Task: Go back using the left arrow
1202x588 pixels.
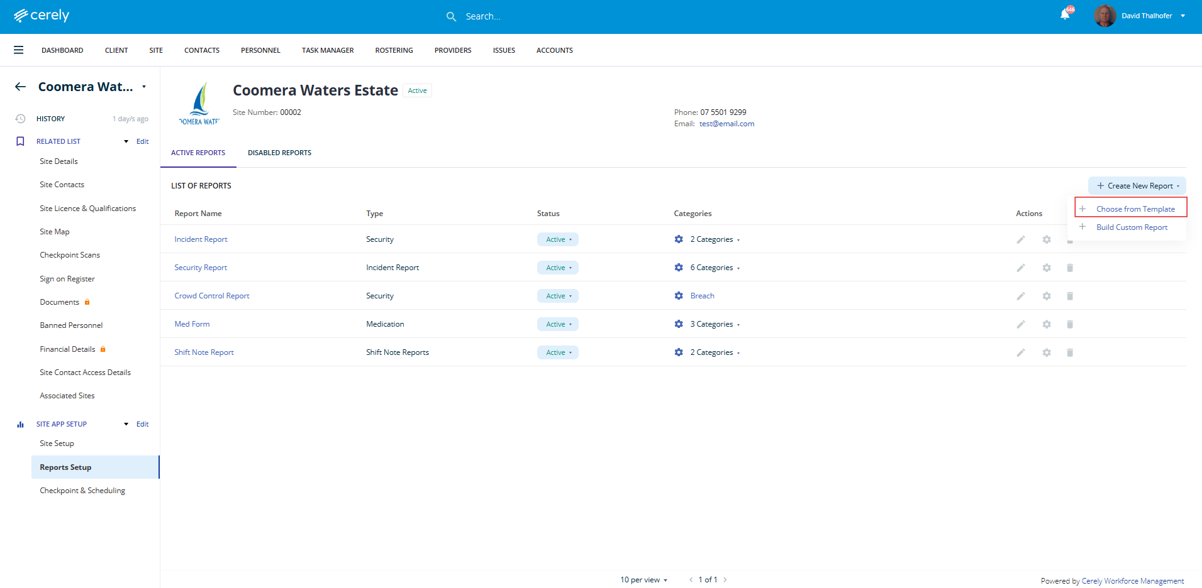Action: click(21, 87)
